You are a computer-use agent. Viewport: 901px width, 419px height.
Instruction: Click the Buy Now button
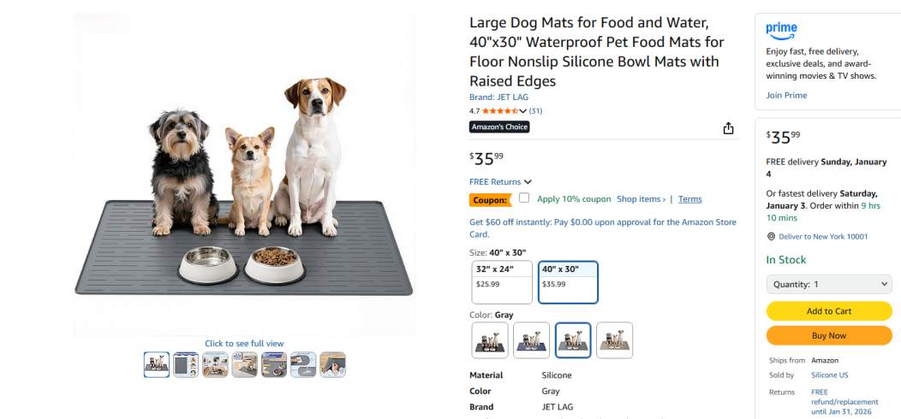click(x=828, y=336)
